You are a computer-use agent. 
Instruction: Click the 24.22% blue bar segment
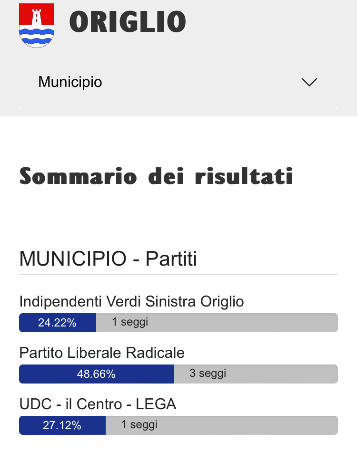pyautogui.click(x=58, y=323)
